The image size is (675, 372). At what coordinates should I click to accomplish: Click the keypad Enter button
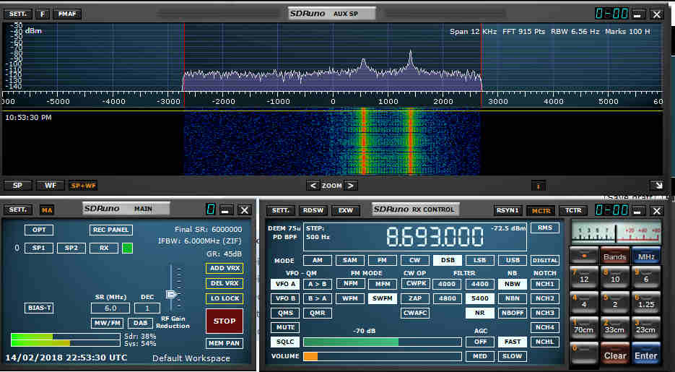click(x=646, y=354)
